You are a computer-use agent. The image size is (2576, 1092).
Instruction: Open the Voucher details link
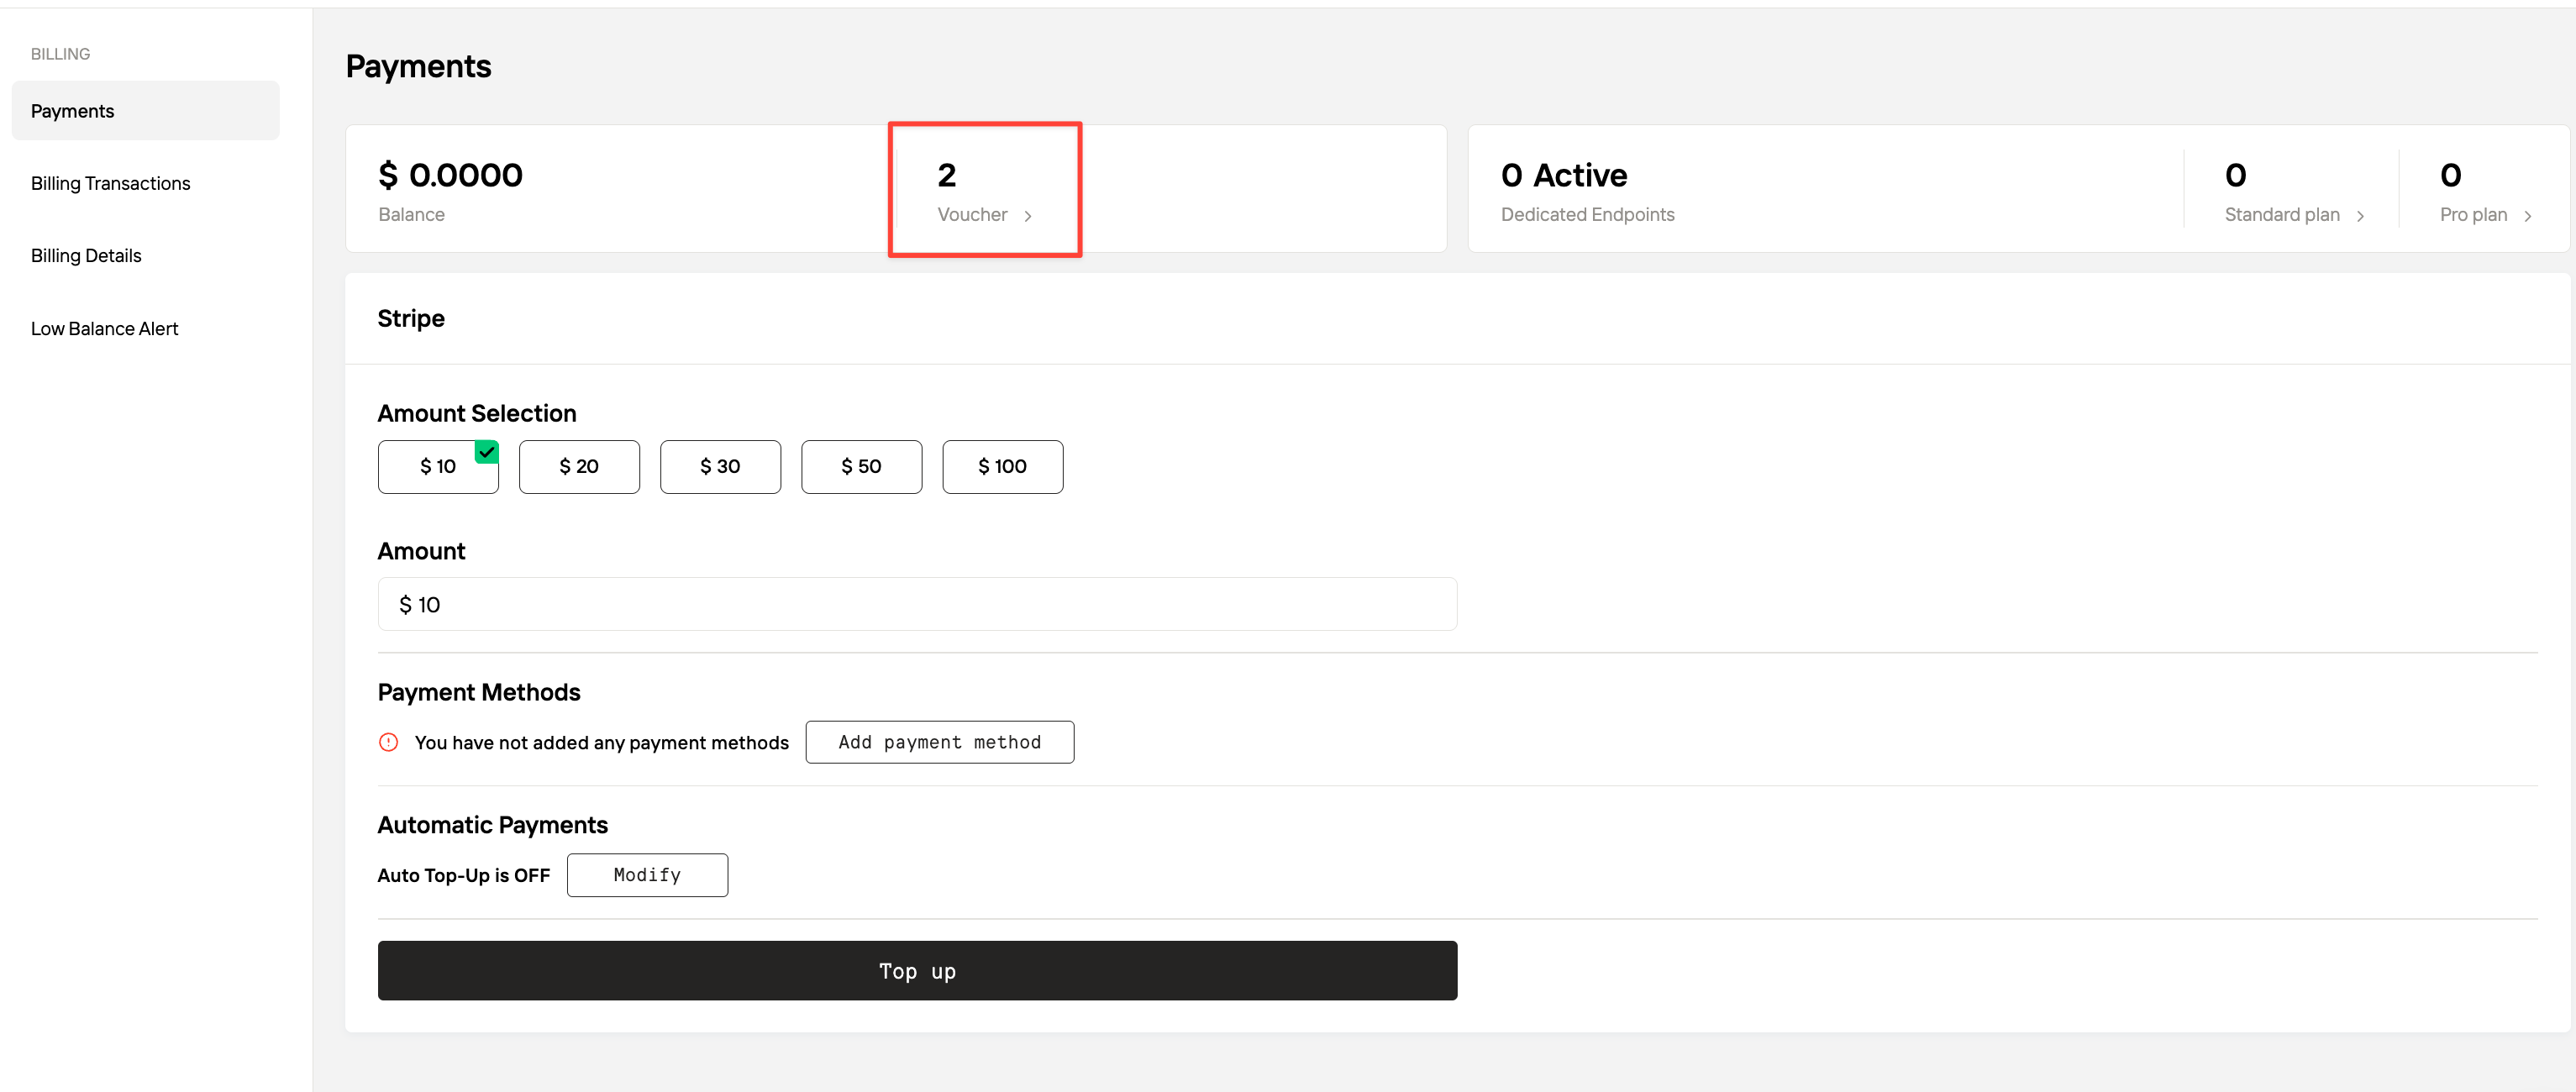972,215
